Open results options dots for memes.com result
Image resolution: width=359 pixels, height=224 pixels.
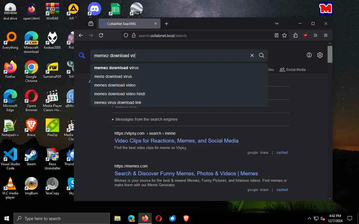click(x=272, y=190)
